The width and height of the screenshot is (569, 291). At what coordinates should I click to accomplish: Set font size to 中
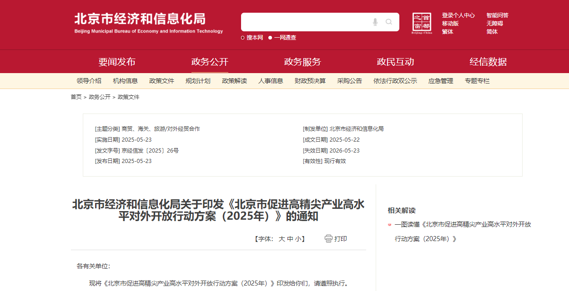[290, 239]
